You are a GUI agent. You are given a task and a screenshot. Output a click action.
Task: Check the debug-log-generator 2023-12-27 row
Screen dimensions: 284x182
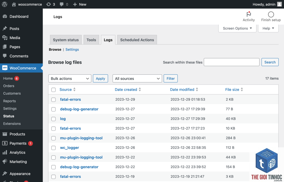54,109
